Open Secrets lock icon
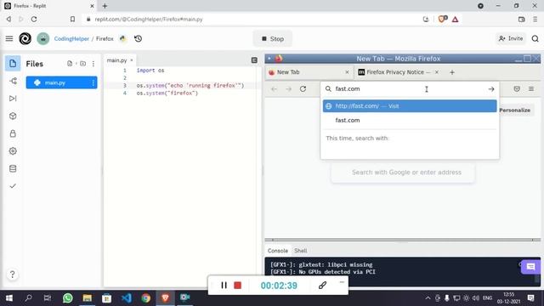544x306 pixels. [x=13, y=133]
